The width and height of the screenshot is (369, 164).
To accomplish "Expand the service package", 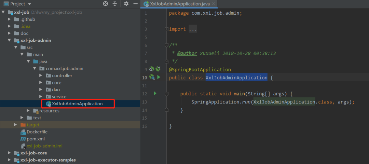I will (x=41, y=97).
